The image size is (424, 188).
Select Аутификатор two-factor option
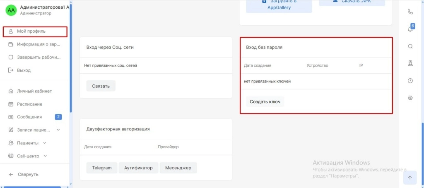click(x=138, y=168)
